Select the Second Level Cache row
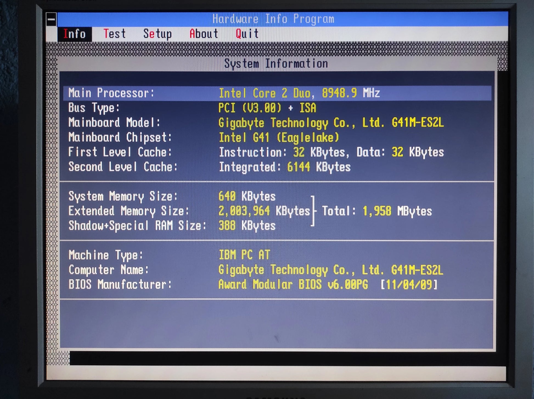 (x=277, y=167)
